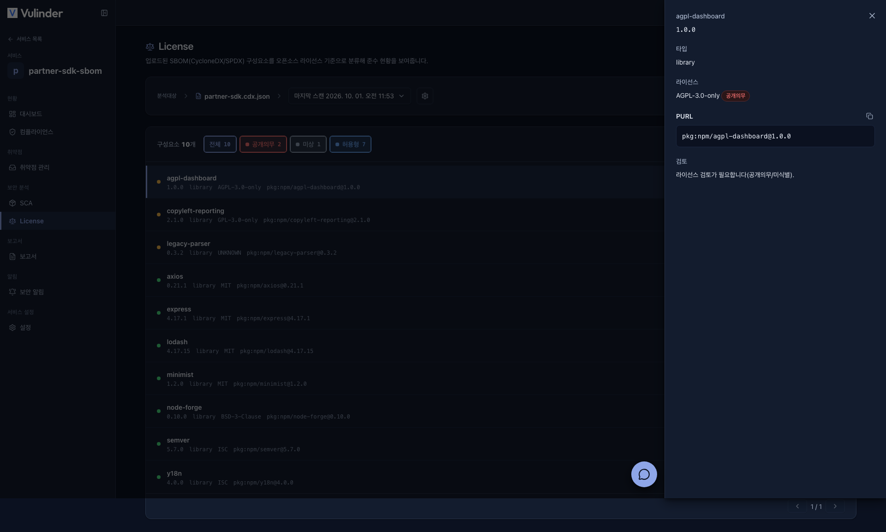Select the agpl-dashboard component row

[x=405, y=182]
